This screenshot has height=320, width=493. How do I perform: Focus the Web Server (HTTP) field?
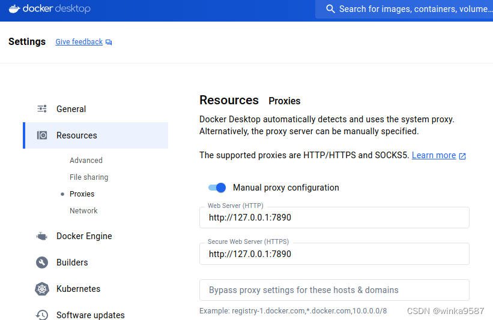pyautogui.click(x=334, y=218)
